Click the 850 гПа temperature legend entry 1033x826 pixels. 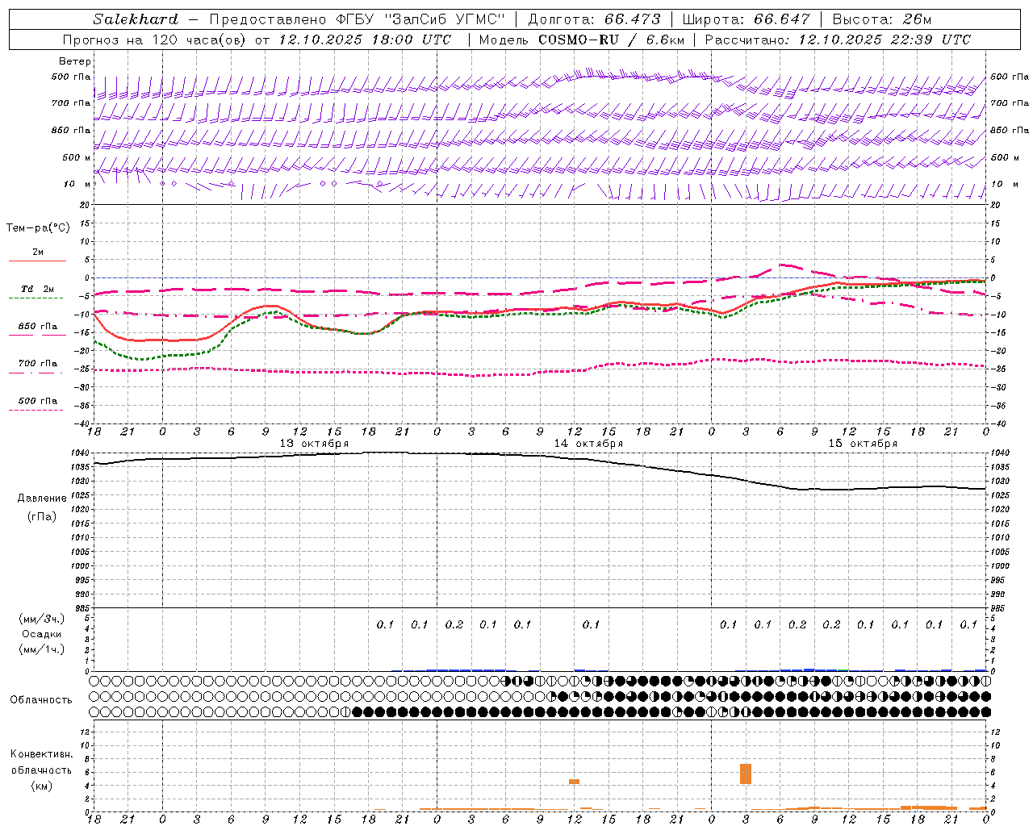coord(38,327)
